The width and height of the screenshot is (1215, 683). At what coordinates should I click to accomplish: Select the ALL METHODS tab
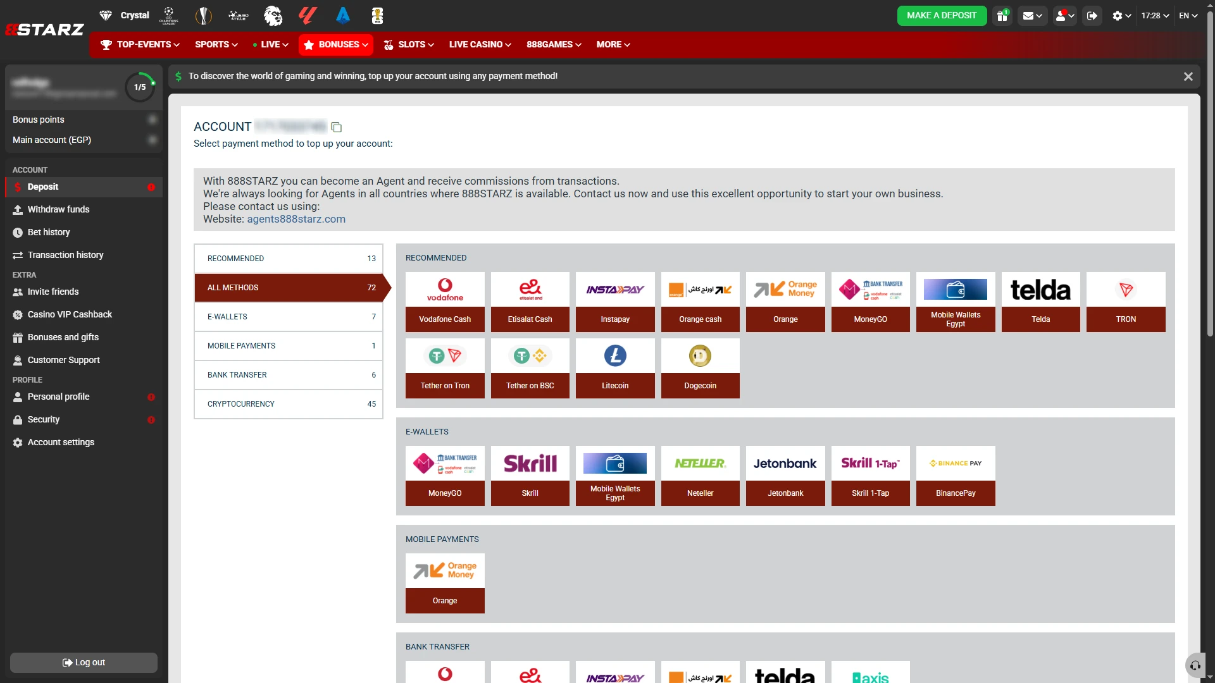click(289, 288)
